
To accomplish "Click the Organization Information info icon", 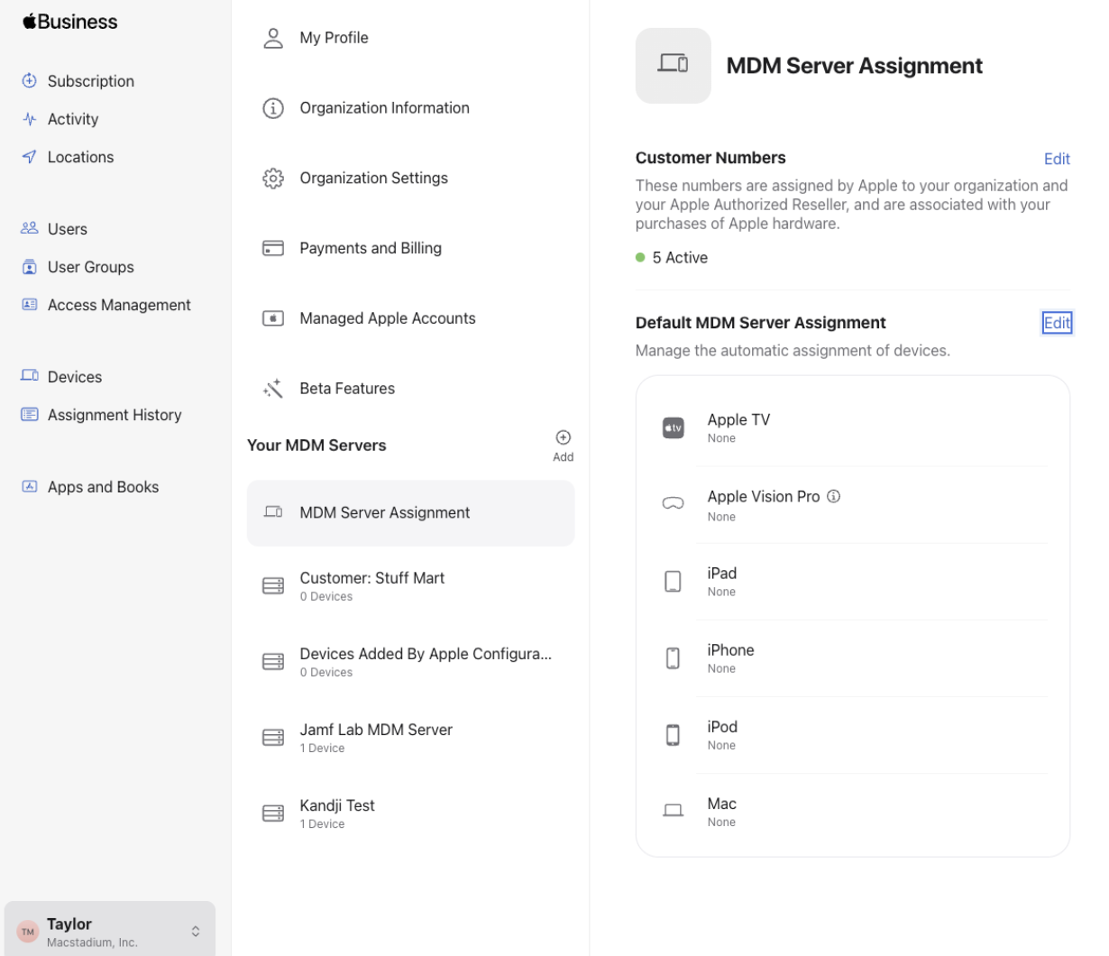I will coord(273,108).
